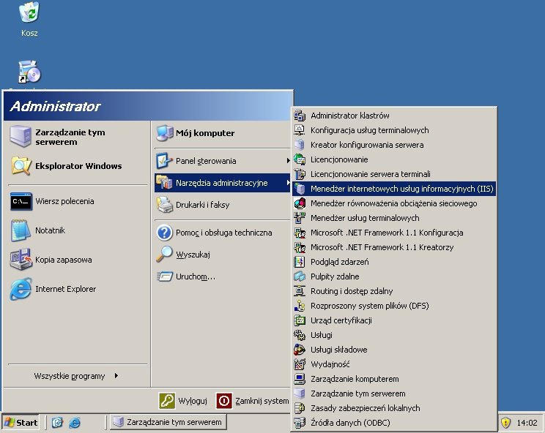Open Drukarki i faksy

click(222, 205)
